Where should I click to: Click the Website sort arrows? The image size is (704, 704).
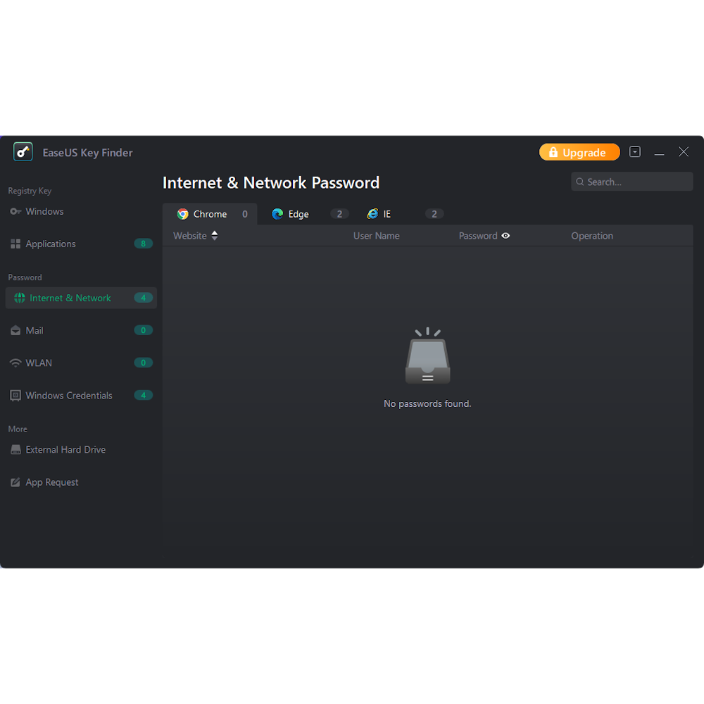[x=213, y=235]
